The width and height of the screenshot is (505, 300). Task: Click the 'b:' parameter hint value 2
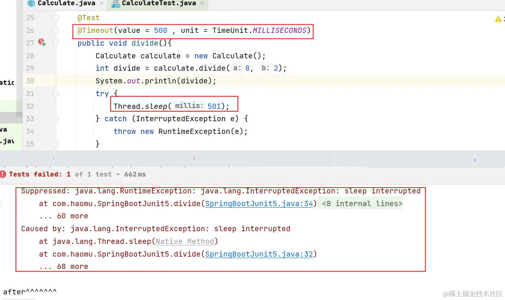[x=276, y=68]
